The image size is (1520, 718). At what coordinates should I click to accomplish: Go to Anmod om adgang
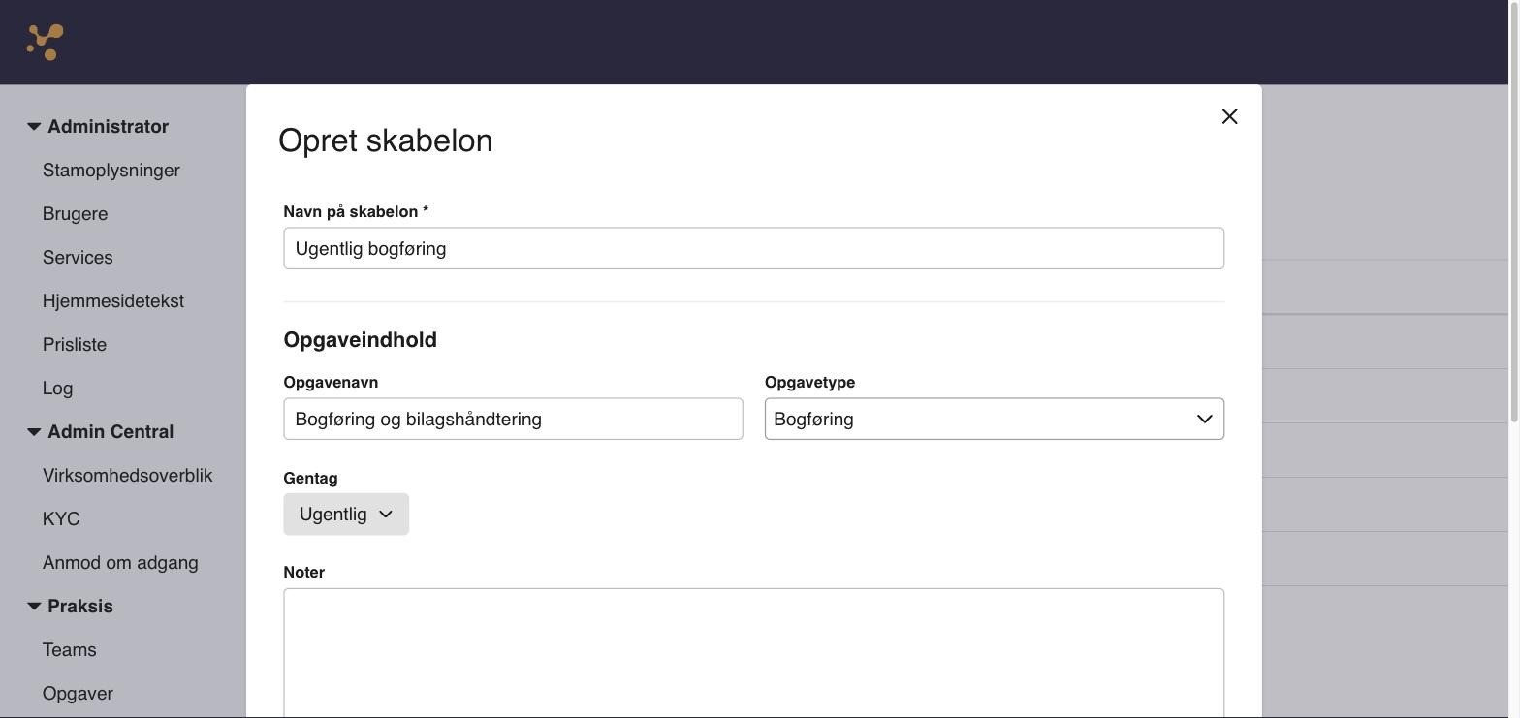point(120,563)
